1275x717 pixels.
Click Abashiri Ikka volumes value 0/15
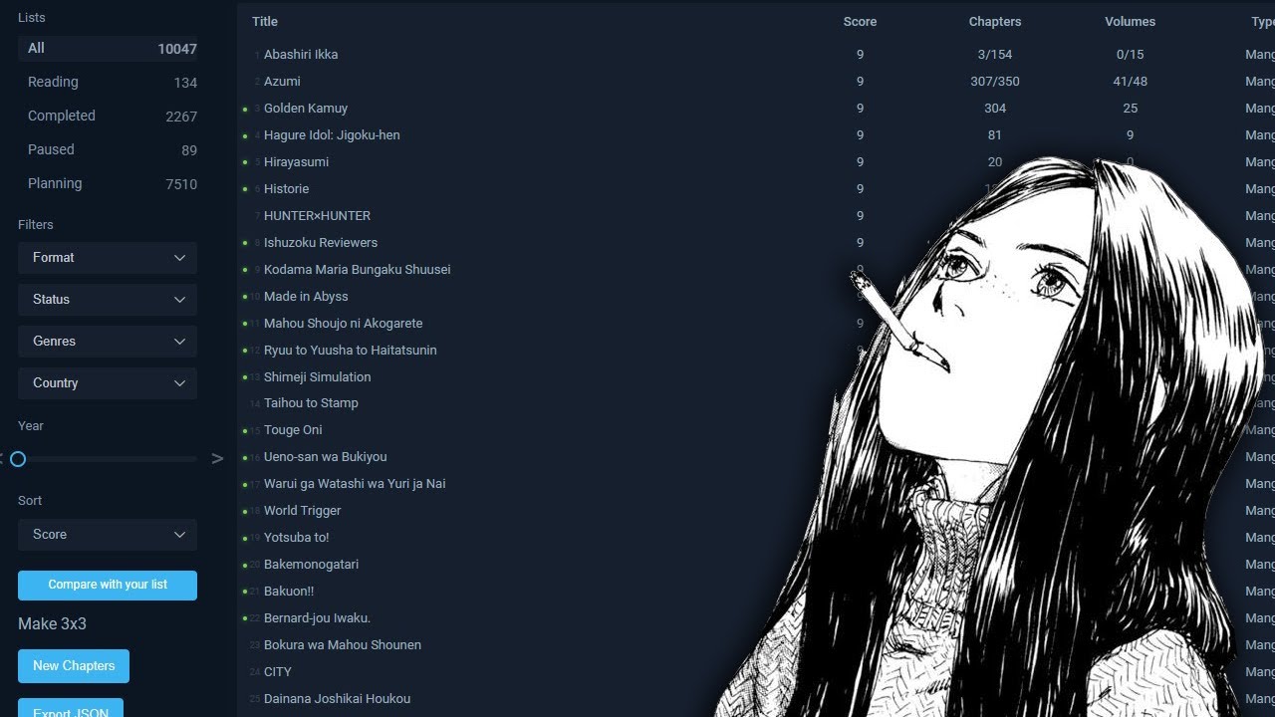point(1131,54)
